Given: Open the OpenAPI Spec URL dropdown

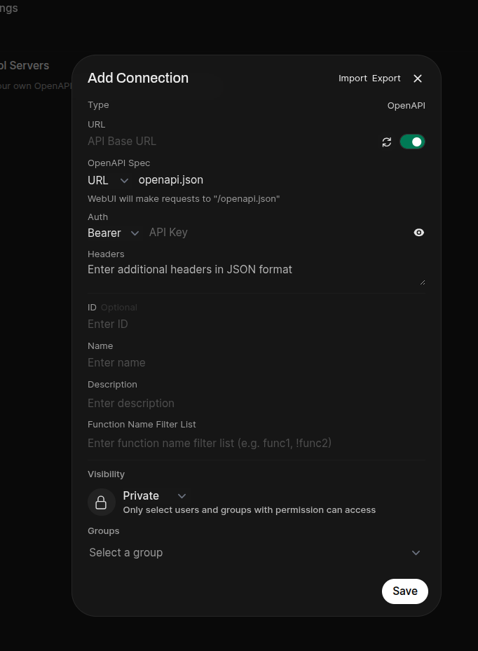Looking at the screenshot, I should coord(108,181).
